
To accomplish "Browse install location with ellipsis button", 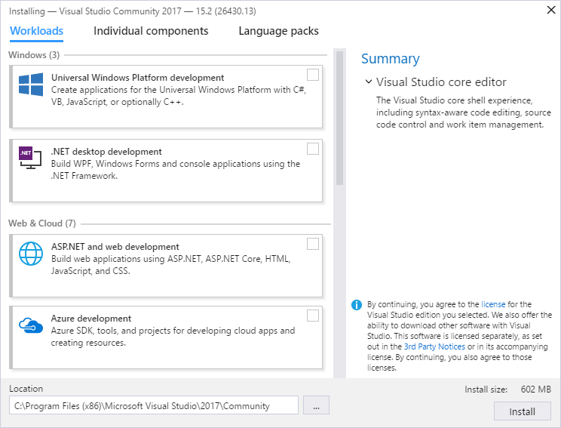I will [316, 405].
